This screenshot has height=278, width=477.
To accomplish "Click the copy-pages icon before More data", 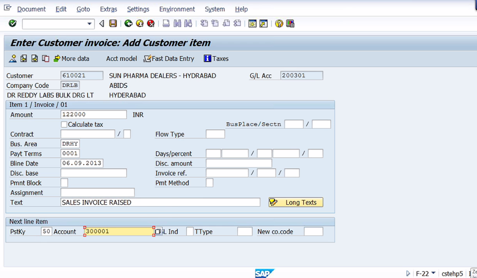I will (x=45, y=58).
